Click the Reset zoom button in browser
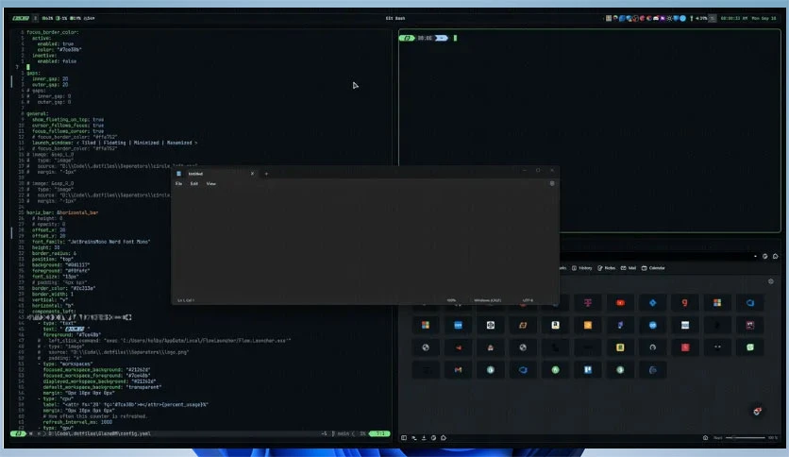This screenshot has height=457, width=789. point(717,438)
